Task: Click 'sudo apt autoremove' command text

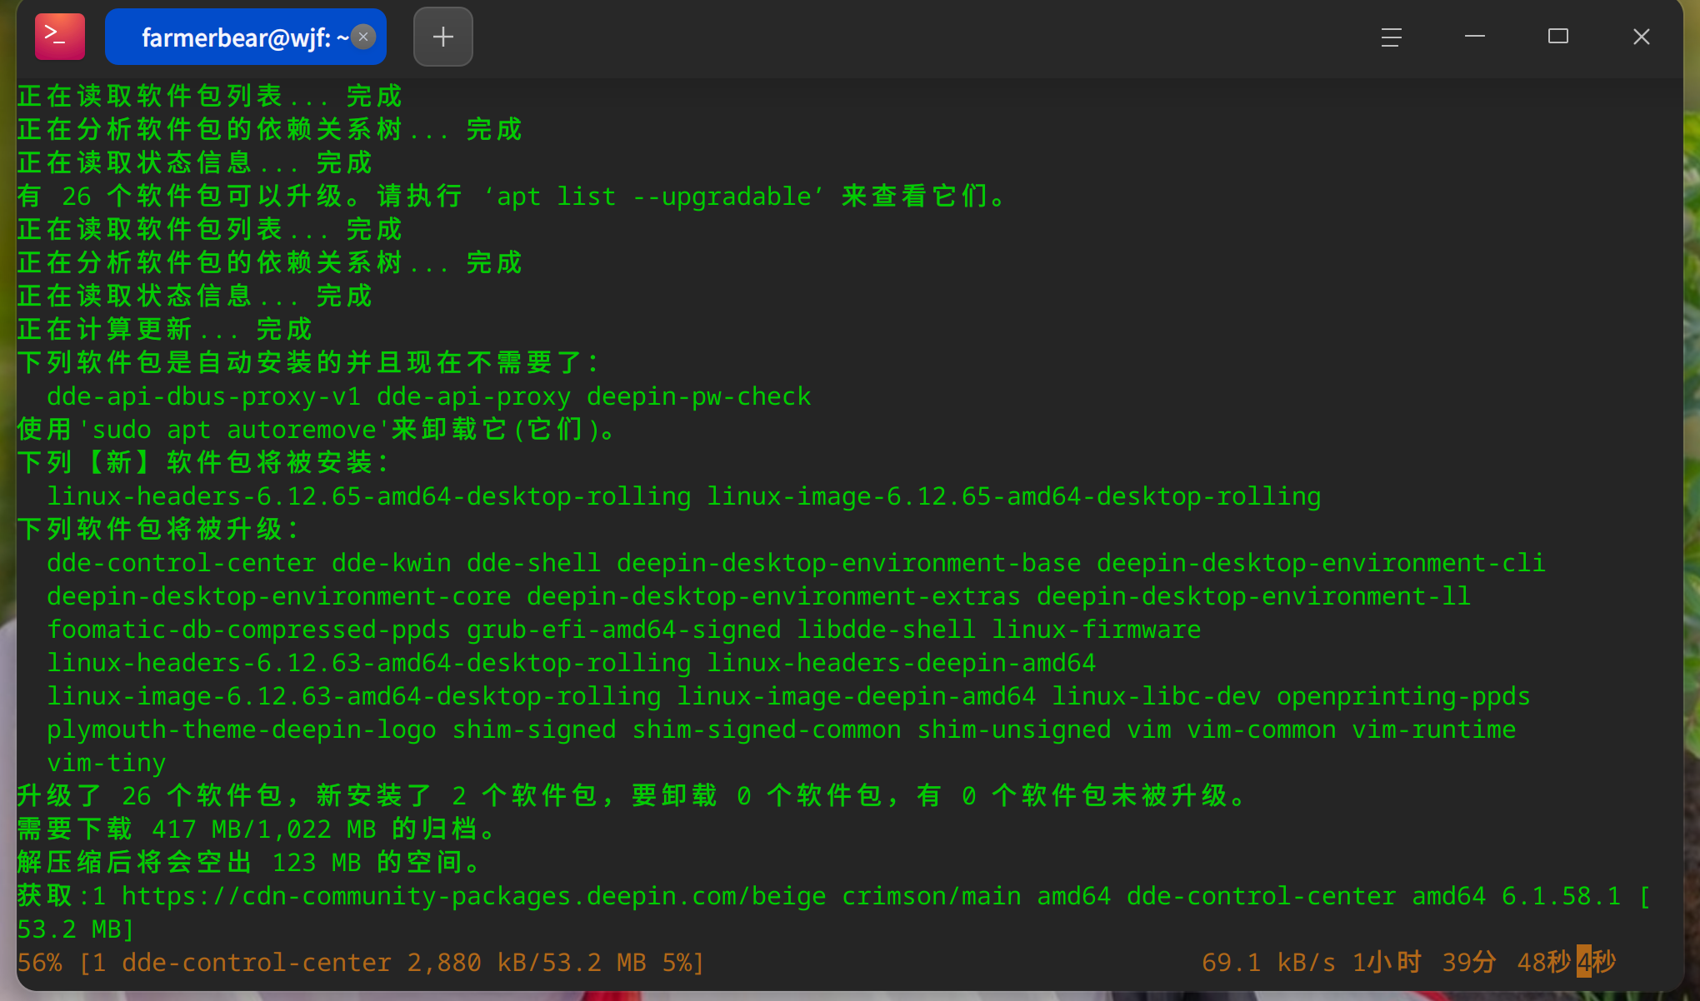Action: pos(233,430)
